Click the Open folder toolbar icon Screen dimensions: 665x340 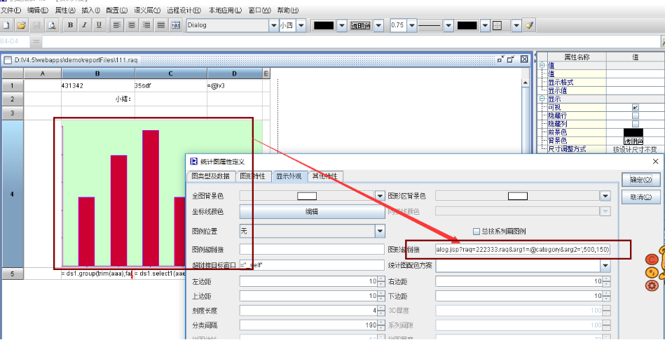tap(21, 25)
